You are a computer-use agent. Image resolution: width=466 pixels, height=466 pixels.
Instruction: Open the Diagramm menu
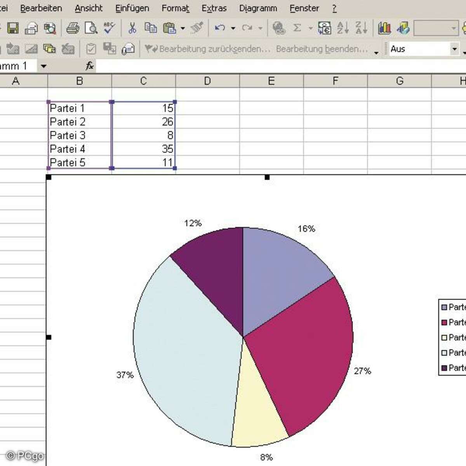(258, 8)
